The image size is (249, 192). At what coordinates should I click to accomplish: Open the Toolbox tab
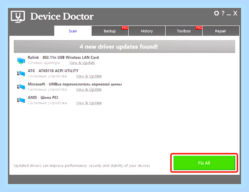184,31
